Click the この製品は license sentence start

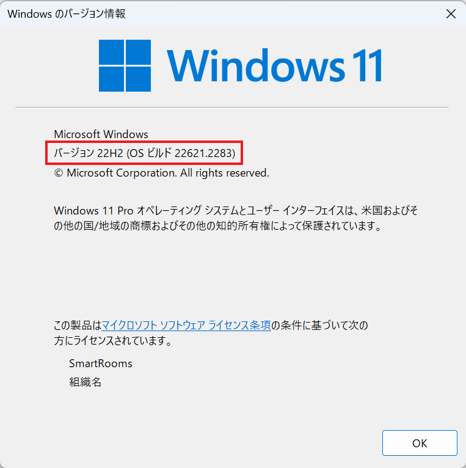pyautogui.click(x=78, y=325)
